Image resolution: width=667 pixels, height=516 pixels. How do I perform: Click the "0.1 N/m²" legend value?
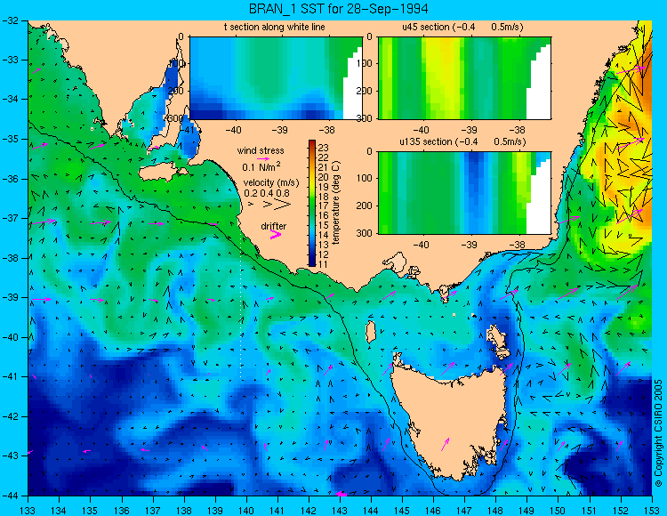[261, 166]
